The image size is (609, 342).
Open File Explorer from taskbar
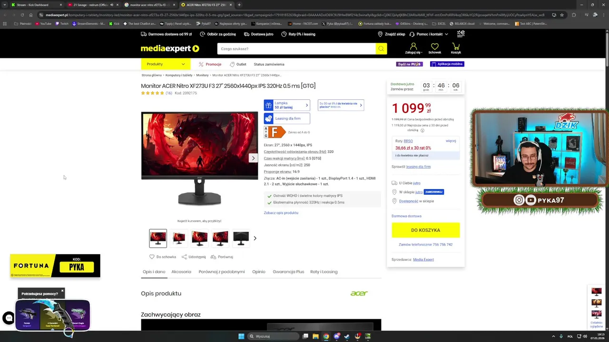click(x=315, y=336)
